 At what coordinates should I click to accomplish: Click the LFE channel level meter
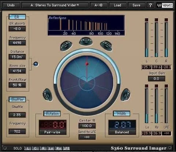tap(166, 106)
